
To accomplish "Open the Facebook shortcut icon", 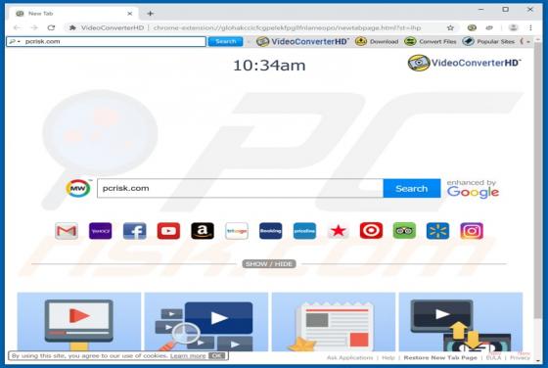I will pyautogui.click(x=135, y=231).
